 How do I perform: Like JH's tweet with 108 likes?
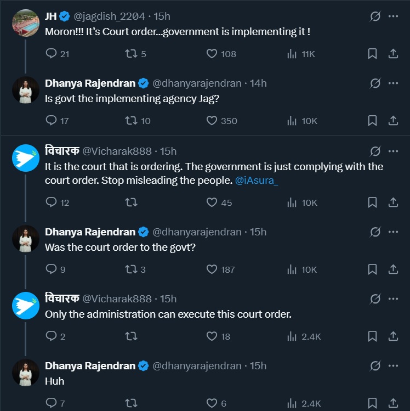click(212, 54)
